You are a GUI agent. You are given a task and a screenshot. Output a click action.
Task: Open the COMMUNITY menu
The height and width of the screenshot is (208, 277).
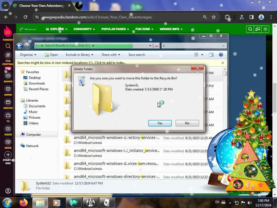coord(84,29)
